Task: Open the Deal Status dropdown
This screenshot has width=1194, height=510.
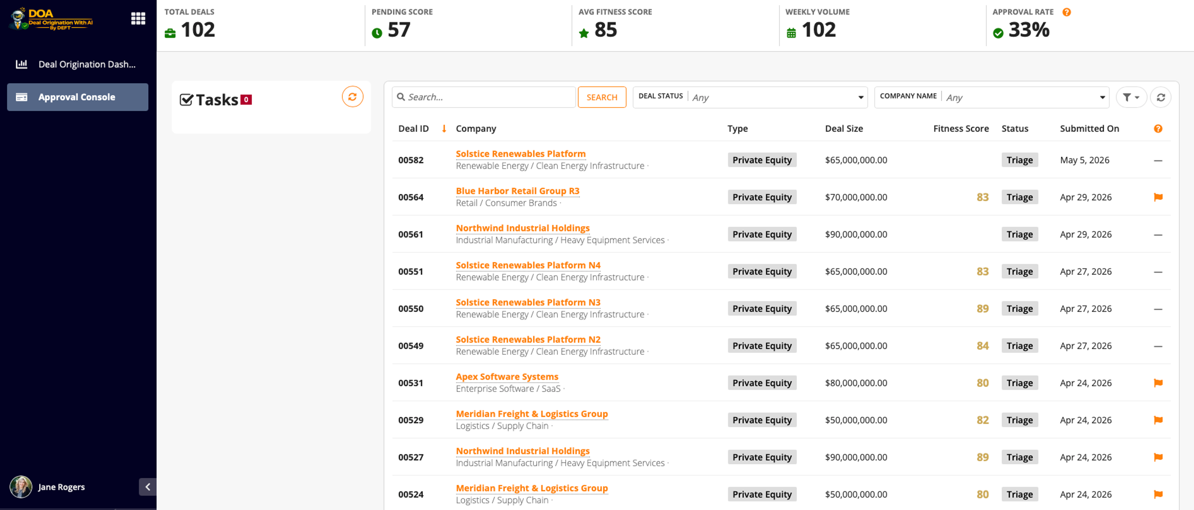Action: [x=750, y=97]
